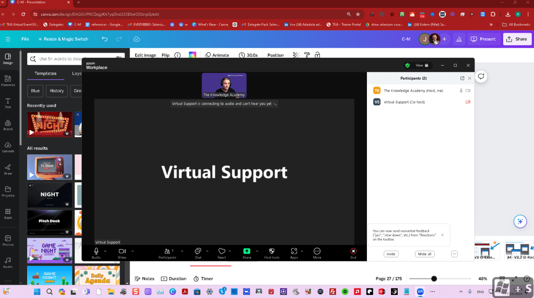Click the cloud save status icon

(x=137, y=39)
